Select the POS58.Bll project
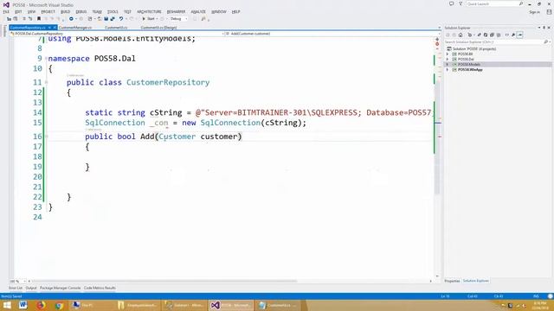The height and width of the screenshot is (311, 554). pos(466,54)
